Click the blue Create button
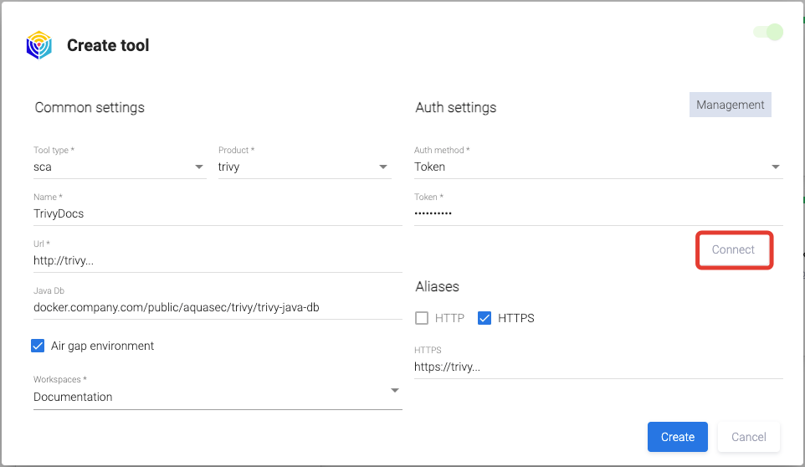This screenshot has width=805, height=467. pyautogui.click(x=677, y=437)
